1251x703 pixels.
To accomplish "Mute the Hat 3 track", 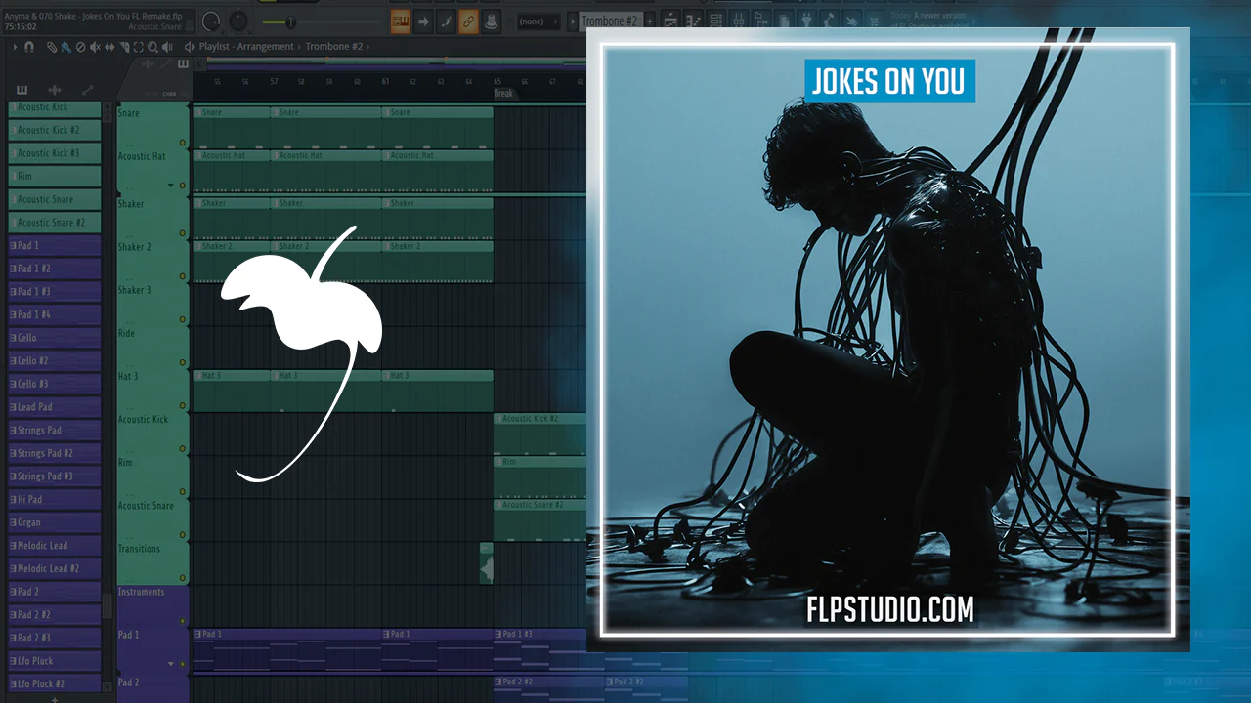I will (182, 405).
